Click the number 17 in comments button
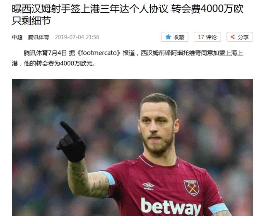 201,37
